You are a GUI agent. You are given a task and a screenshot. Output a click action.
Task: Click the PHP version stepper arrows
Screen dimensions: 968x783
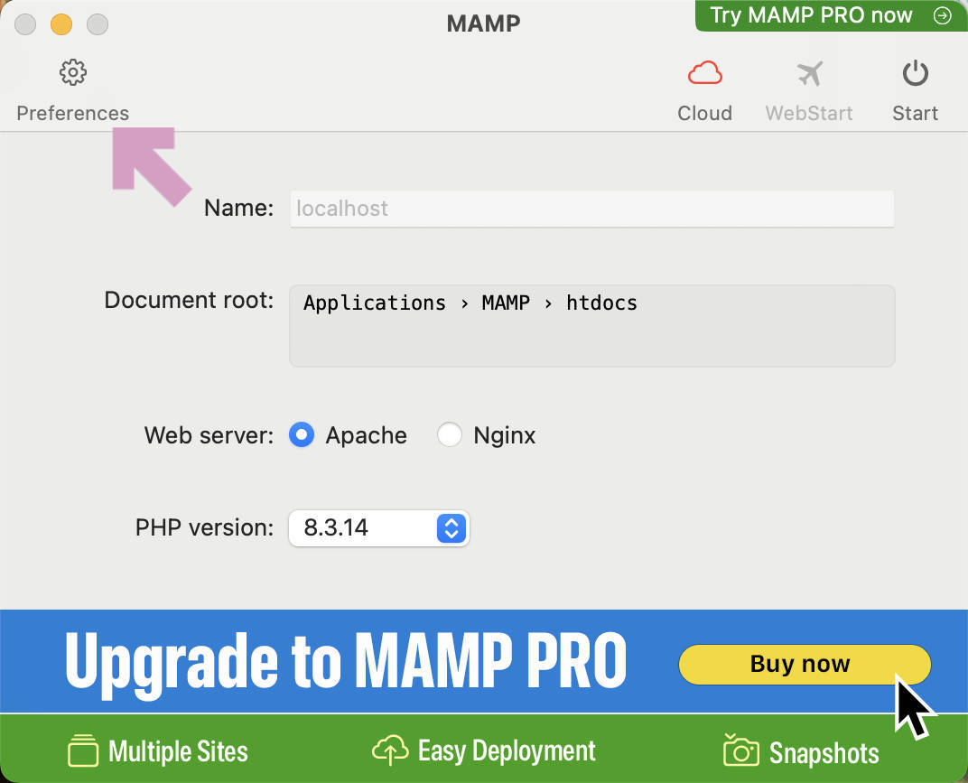coord(450,528)
